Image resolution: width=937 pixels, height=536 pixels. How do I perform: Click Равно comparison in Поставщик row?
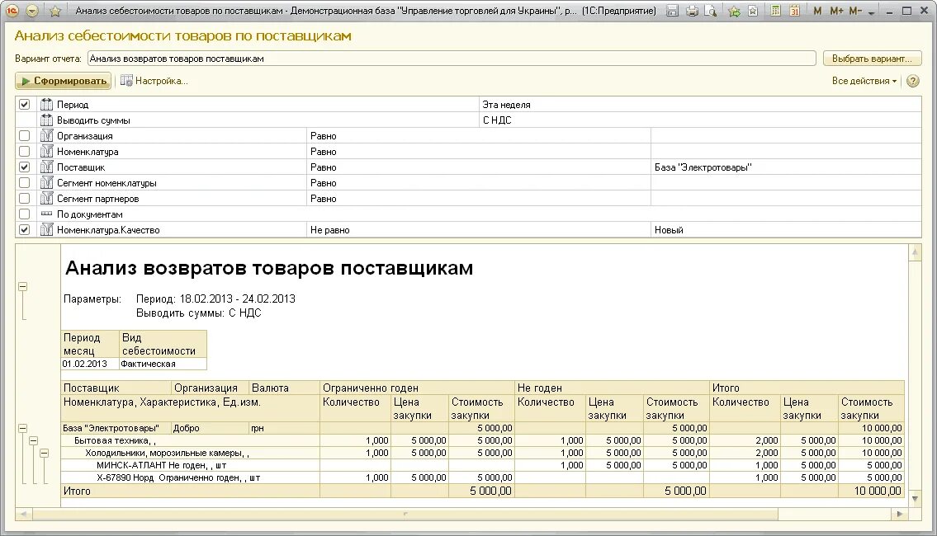[x=479, y=167]
